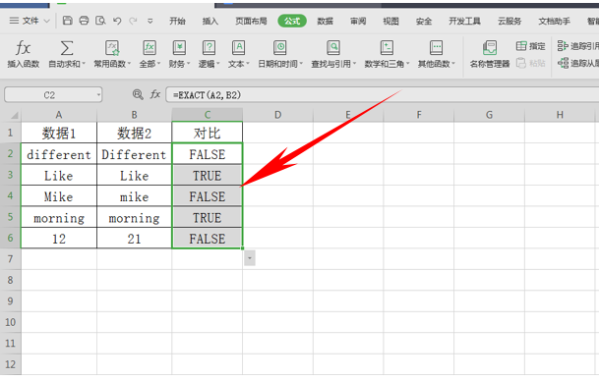Open the All functions category icon
Image resolution: width=599 pixels, height=381 pixels.
tap(150, 48)
